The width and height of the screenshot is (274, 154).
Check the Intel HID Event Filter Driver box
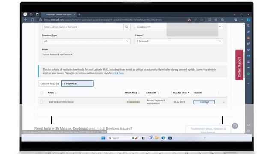point(42,102)
